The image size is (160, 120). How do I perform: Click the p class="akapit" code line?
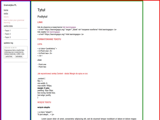pos(45,112)
